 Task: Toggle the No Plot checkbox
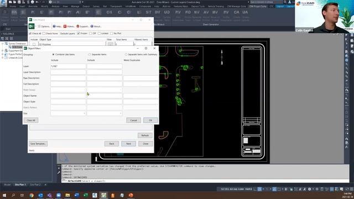(x=112, y=33)
